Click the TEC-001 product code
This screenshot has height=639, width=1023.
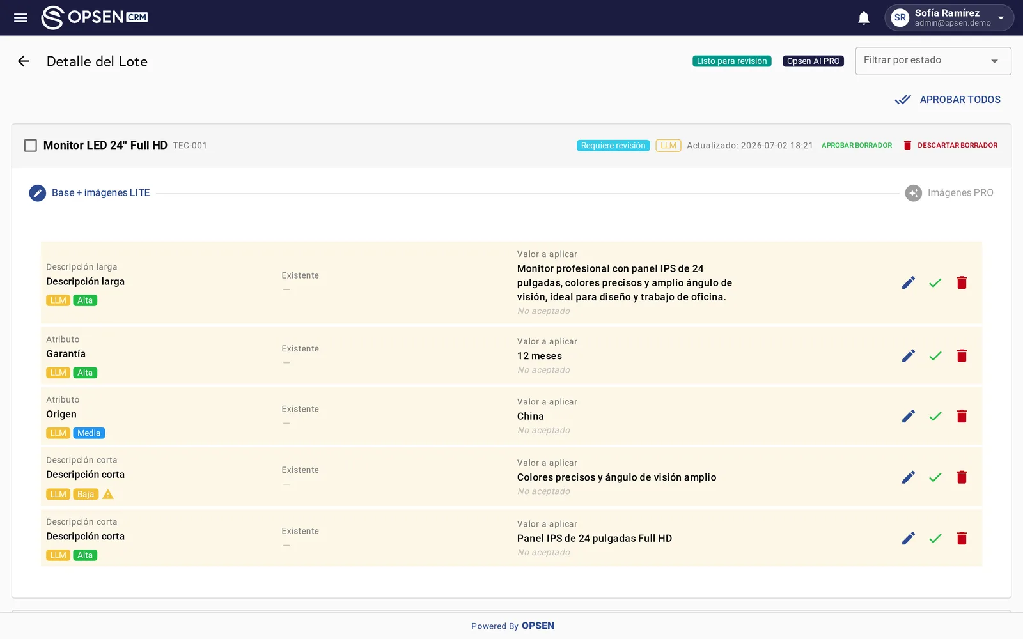point(190,146)
